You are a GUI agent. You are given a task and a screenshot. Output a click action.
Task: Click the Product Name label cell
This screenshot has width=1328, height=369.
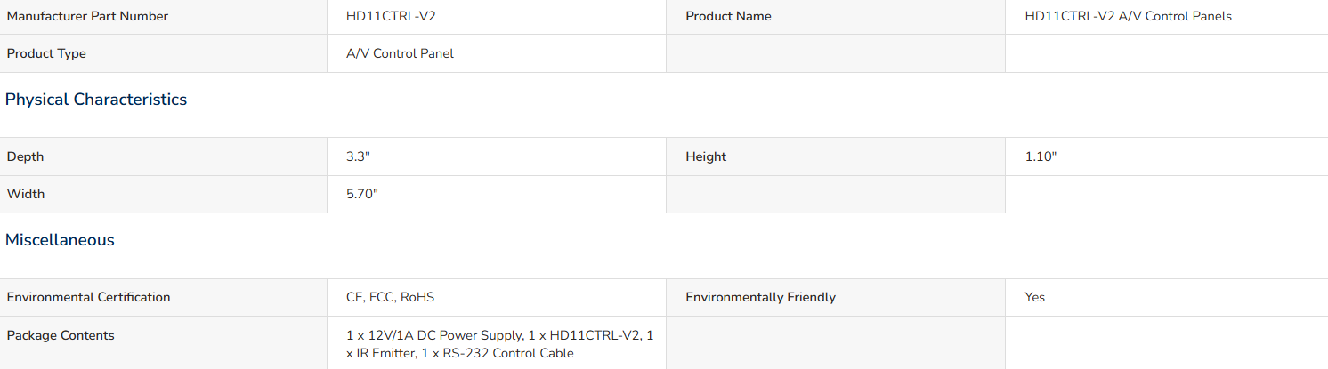click(835, 16)
